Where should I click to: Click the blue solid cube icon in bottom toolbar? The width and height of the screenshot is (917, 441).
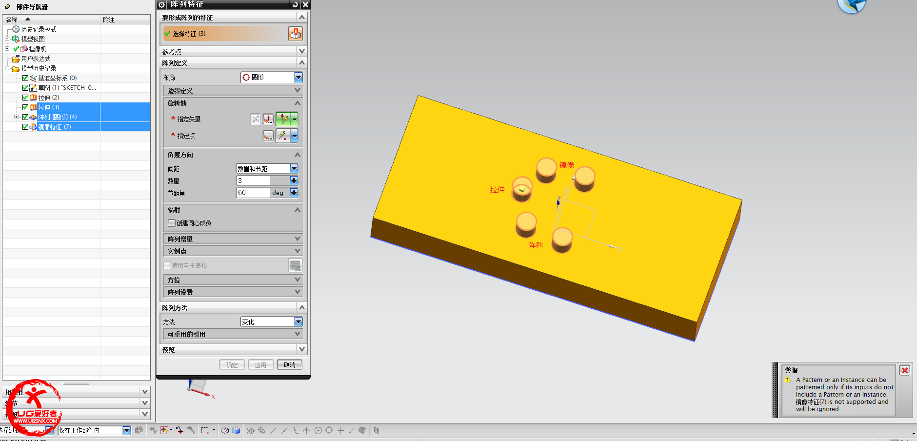point(236,430)
